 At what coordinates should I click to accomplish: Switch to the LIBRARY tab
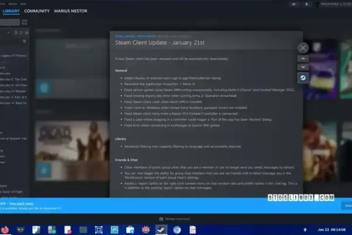click(x=11, y=11)
